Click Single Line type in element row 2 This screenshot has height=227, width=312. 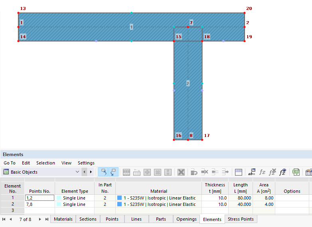pos(74,204)
